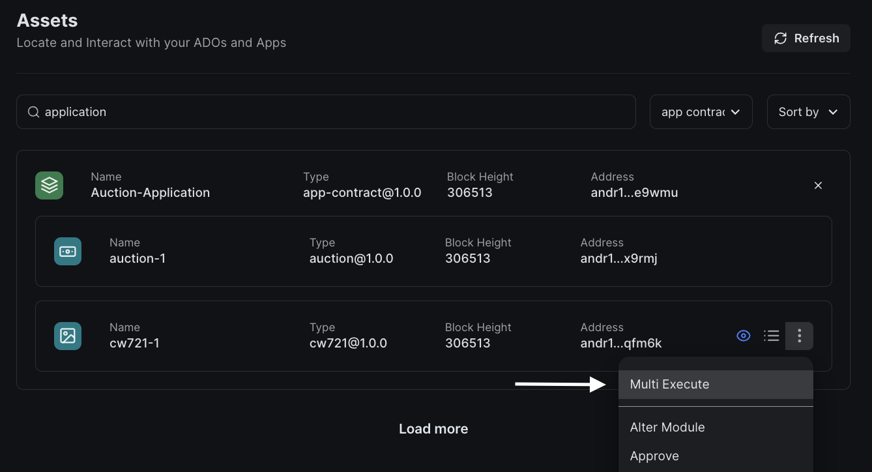Click the refresh arrows icon
The width and height of the screenshot is (872, 472).
pos(780,38)
